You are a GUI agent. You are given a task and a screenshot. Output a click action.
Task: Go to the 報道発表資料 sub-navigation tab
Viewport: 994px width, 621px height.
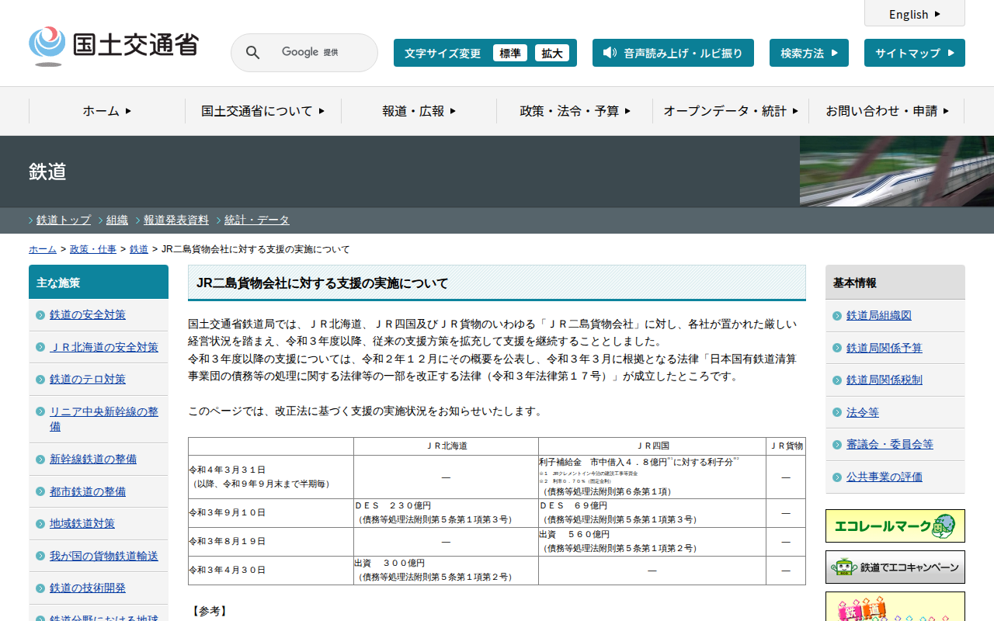(176, 220)
